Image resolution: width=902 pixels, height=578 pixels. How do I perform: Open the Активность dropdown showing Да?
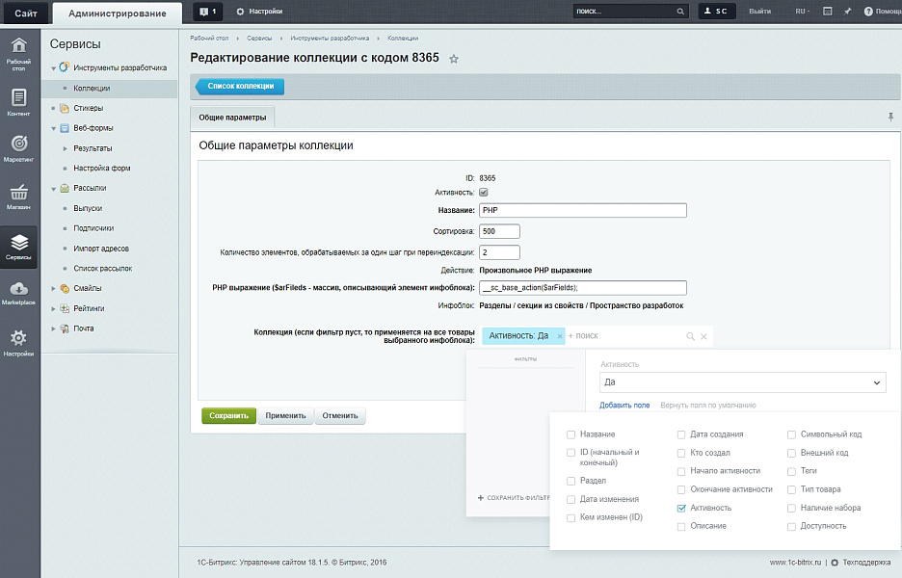(x=740, y=382)
